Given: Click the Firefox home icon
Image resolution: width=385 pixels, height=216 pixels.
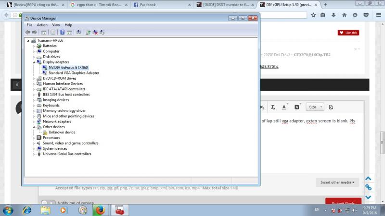Looking at the screenshot, I should click(344, 15).
